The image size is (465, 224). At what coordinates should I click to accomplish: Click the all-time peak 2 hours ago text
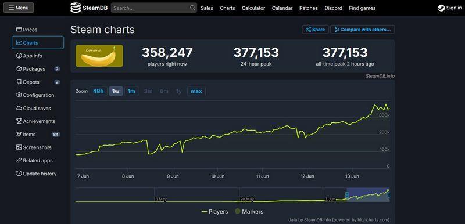pyautogui.click(x=345, y=64)
